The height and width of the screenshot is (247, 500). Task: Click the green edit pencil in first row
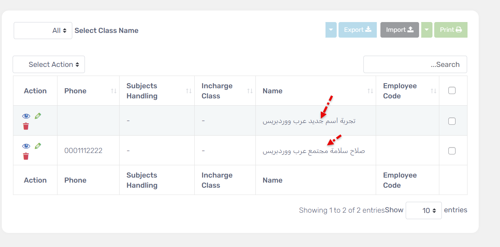coord(38,116)
